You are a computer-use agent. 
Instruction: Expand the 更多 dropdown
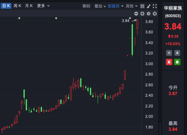(x=43, y=6)
